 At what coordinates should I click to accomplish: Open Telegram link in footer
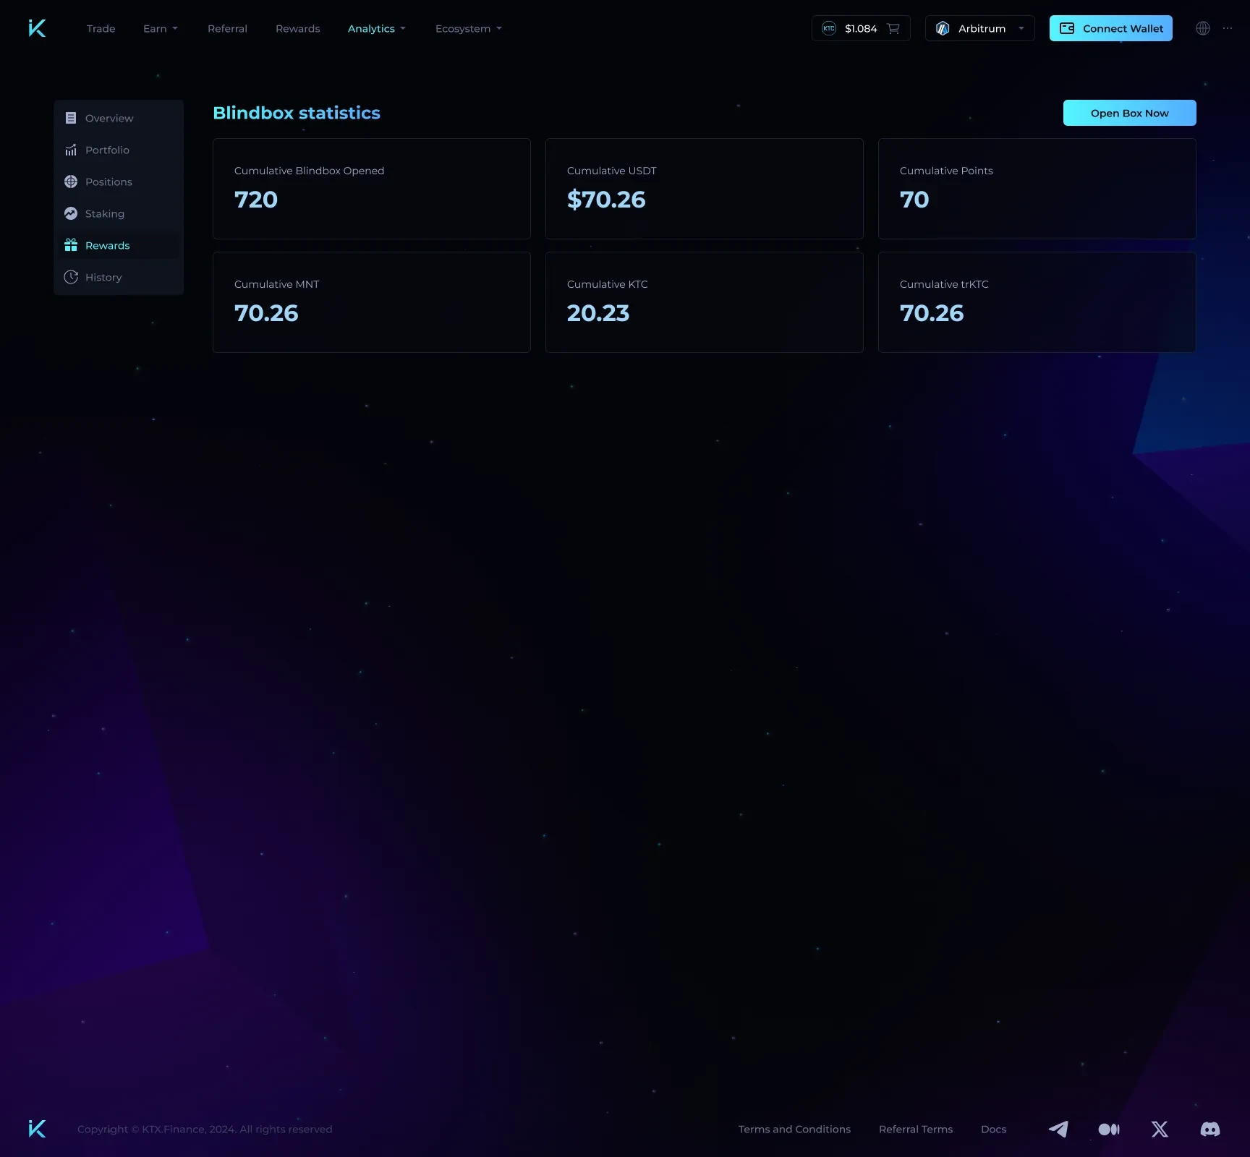pyautogui.click(x=1058, y=1129)
